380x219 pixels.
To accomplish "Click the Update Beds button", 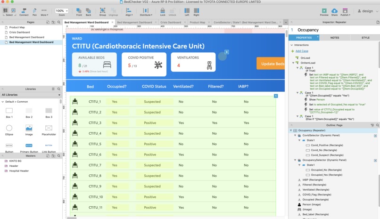I will pos(271,64).
